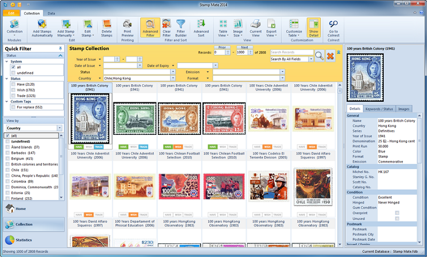Click Add Stamp Manually icon
Viewport: 427px width, 257px height.
coord(66,28)
